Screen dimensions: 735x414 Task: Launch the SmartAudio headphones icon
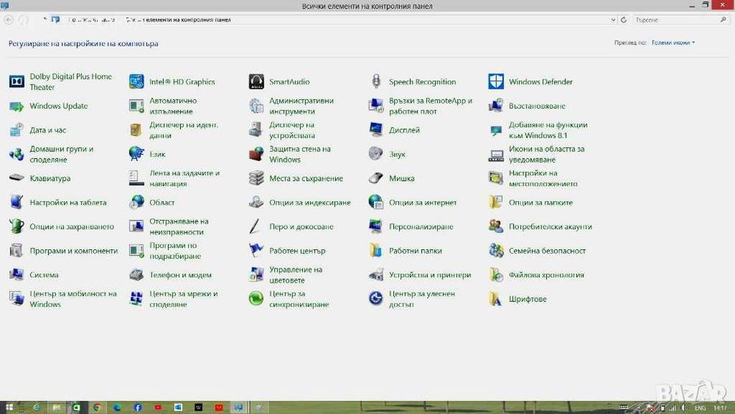click(x=257, y=82)
